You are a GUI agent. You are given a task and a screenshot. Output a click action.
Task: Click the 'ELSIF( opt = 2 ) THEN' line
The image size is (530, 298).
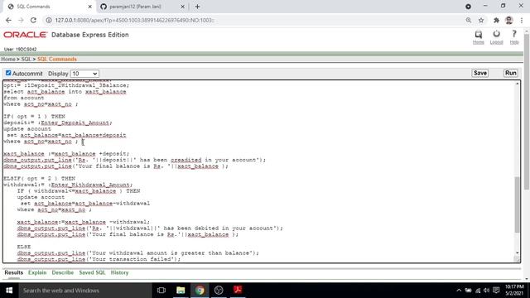tap(39, 179)
